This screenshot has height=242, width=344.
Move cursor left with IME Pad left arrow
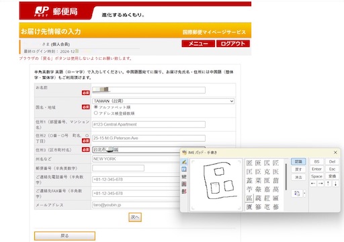click(313, 184)
